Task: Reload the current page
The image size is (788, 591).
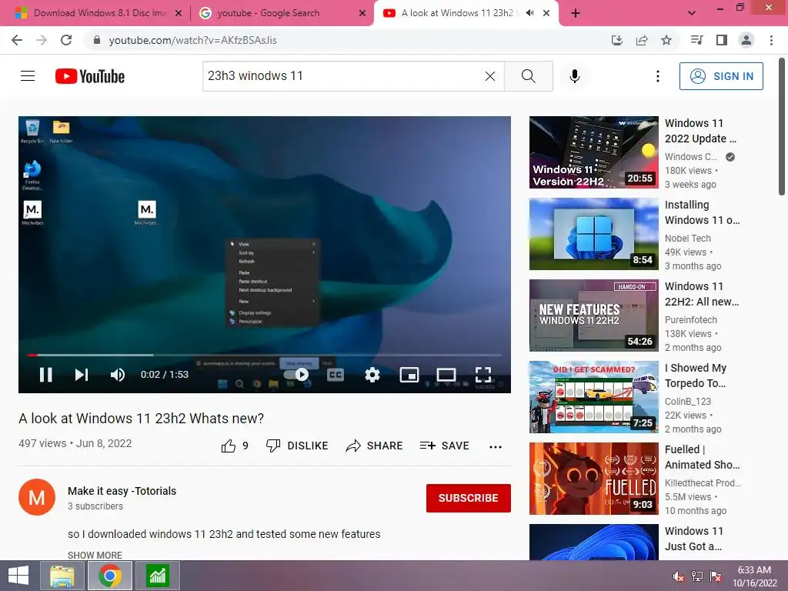Action: pos(66,40)
